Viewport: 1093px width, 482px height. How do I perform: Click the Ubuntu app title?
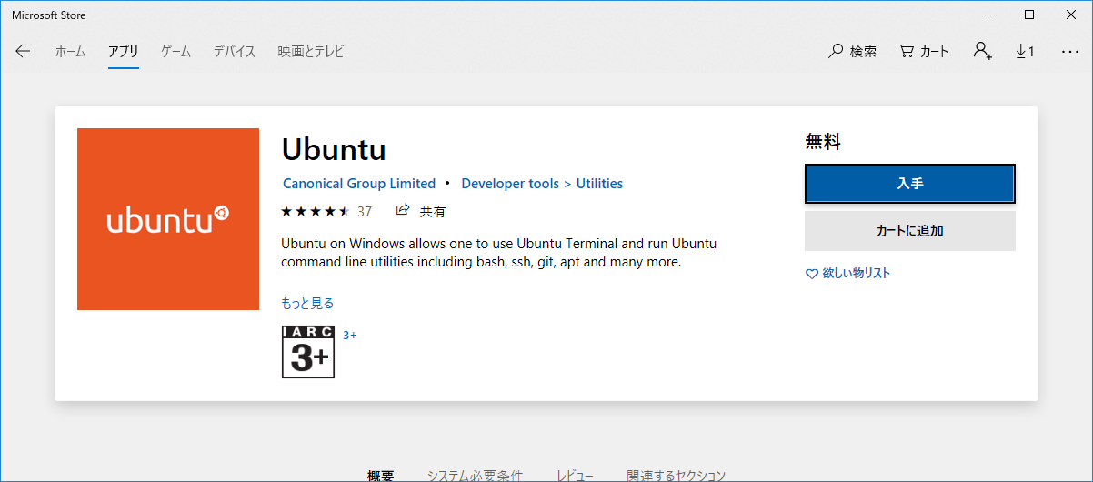coord(334,149)
